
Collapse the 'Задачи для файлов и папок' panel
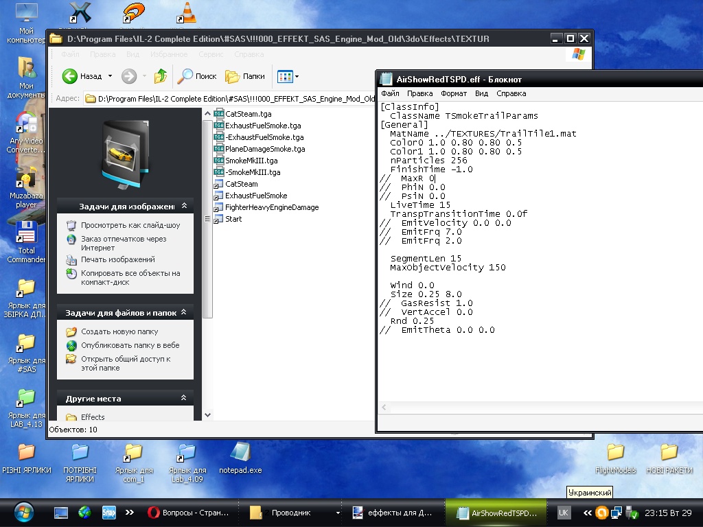coord(183,313)
